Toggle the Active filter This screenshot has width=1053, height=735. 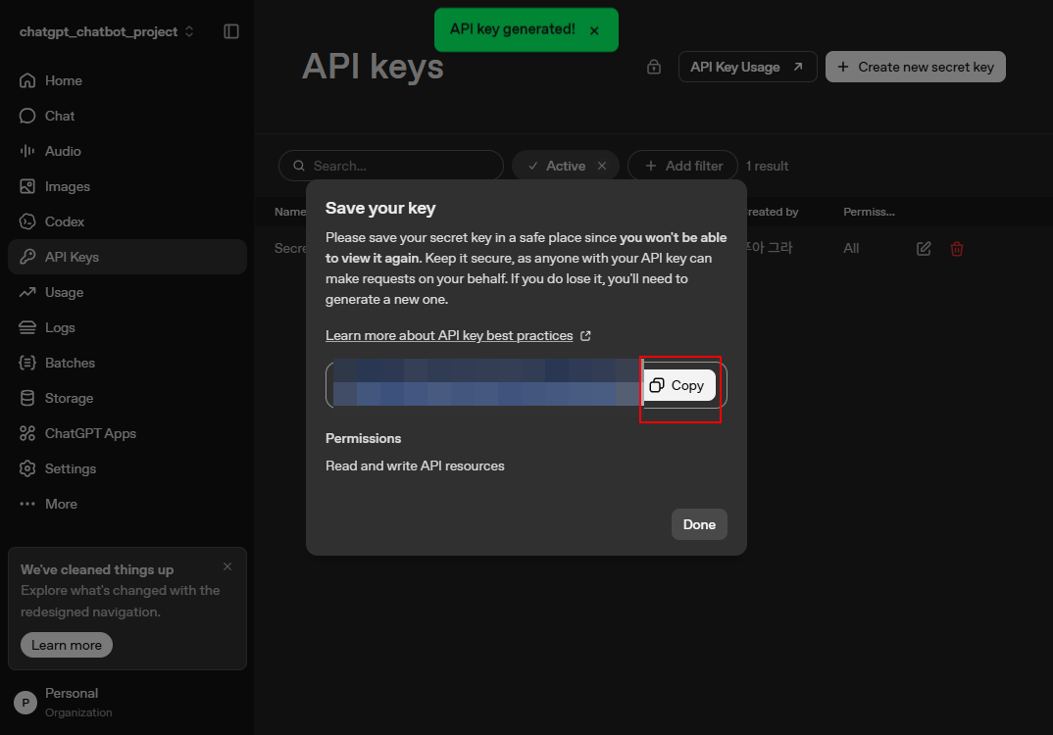pos(558,166)
